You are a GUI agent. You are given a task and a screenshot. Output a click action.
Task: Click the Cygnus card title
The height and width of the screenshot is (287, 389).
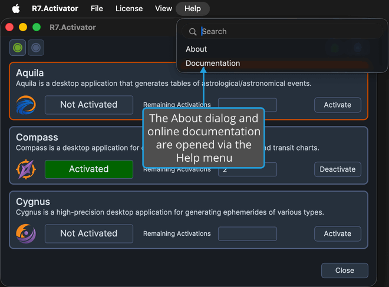[x=33, y=202]
